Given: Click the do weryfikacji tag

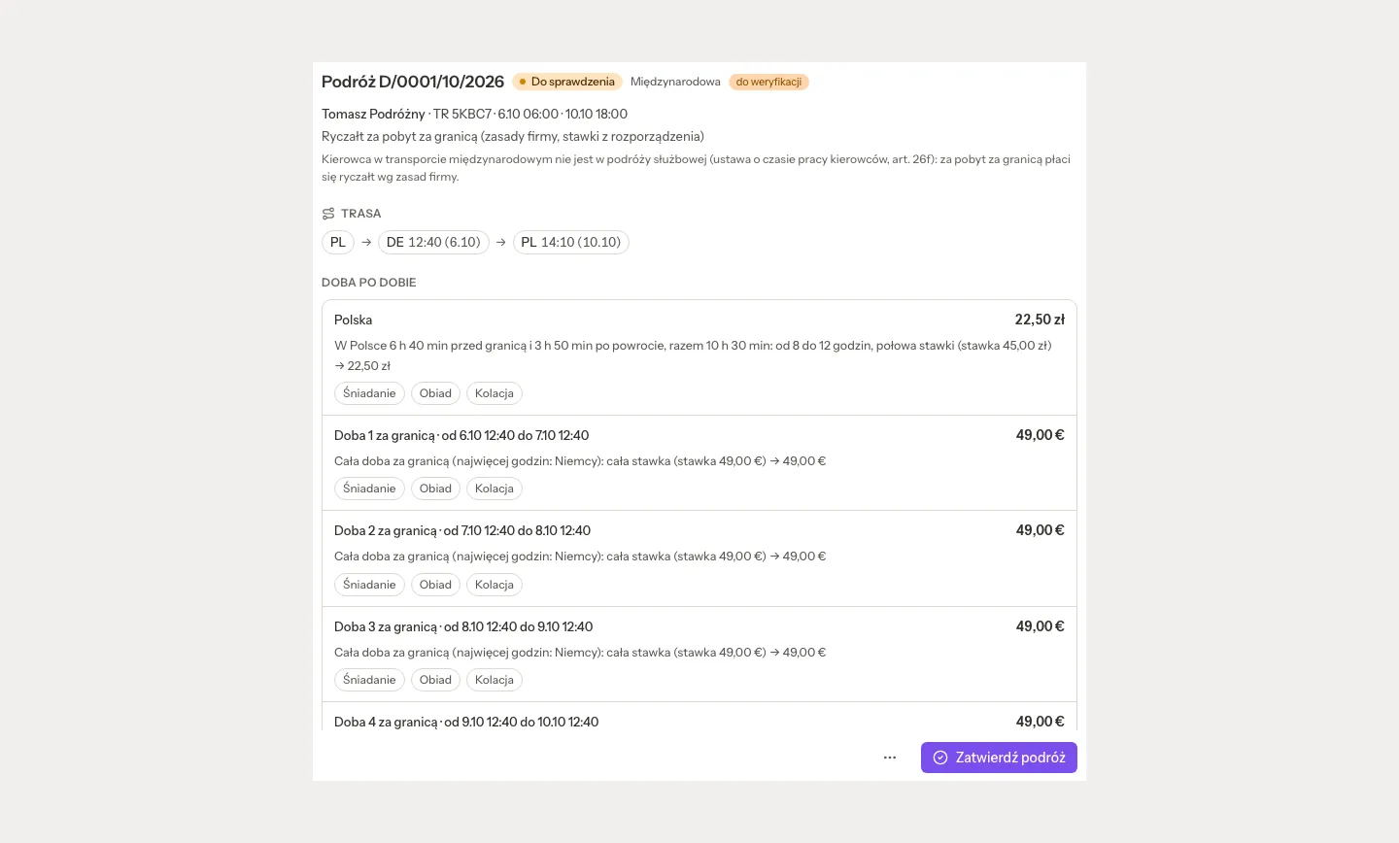Looking at the screenshot, I should (768, 82).
